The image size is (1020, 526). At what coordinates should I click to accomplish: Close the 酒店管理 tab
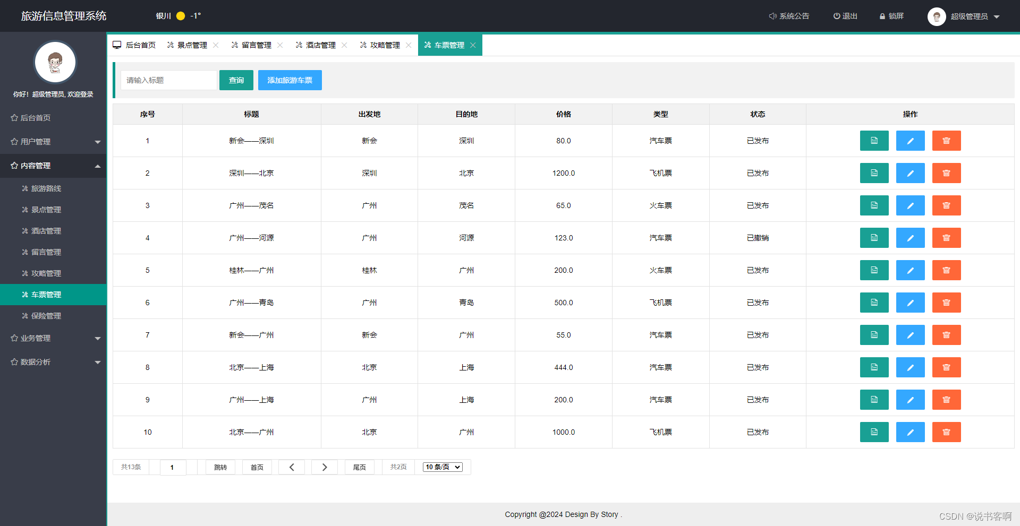coord(344,45)
